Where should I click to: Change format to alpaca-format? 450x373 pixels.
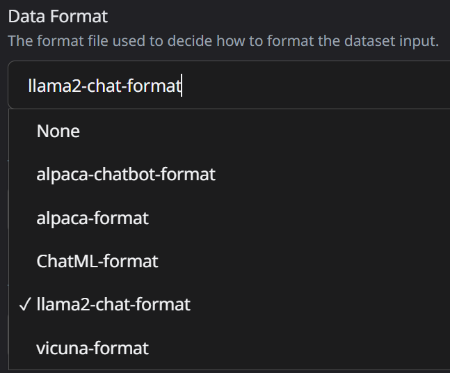(93, 218)
